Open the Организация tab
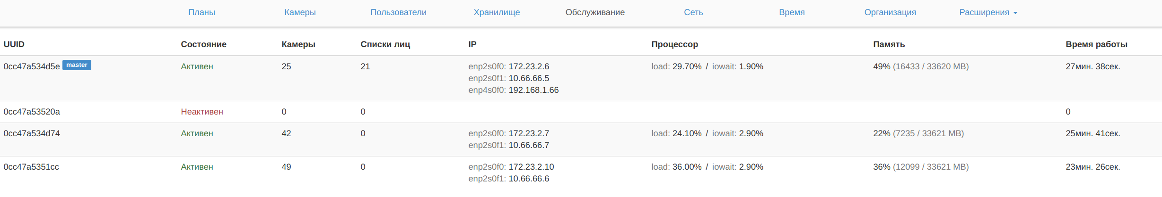The width and height of the screenshot is (1162, 197). [890, 12]
